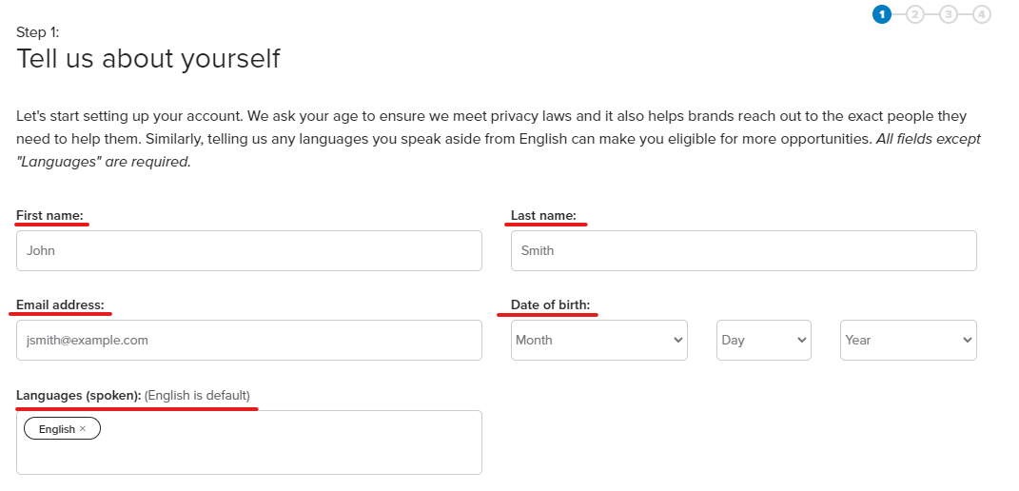
Task: Go to step 4 progress circle
Action: click(x=982, y=13)
